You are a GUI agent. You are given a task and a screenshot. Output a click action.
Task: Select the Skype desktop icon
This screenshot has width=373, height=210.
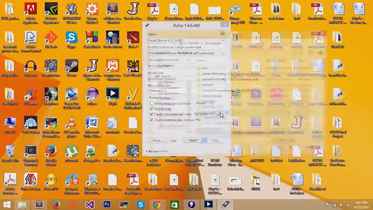pos(71,40)
